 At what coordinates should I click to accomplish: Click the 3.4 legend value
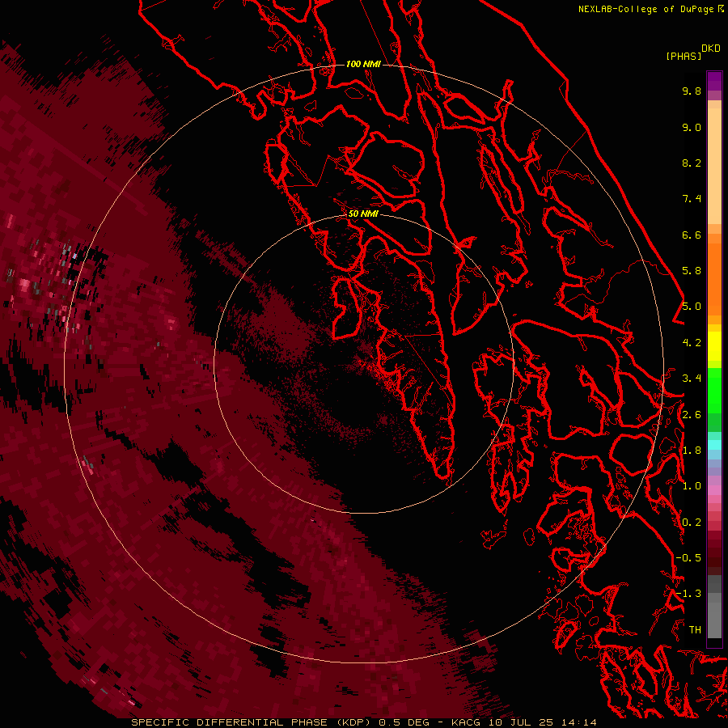[692, 379]
